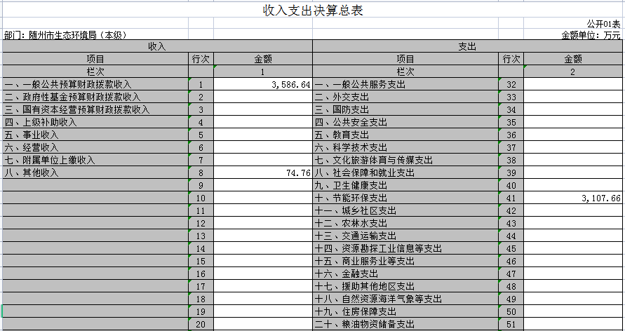
Task: Select the cell 九、卫生健康支出
Action: (x=405, y=185)
